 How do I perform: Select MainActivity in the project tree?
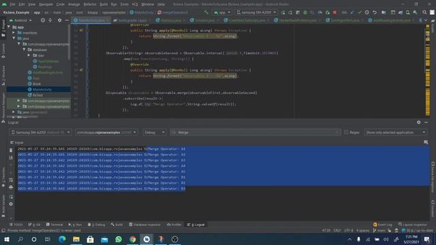click(x=42, y=89)
